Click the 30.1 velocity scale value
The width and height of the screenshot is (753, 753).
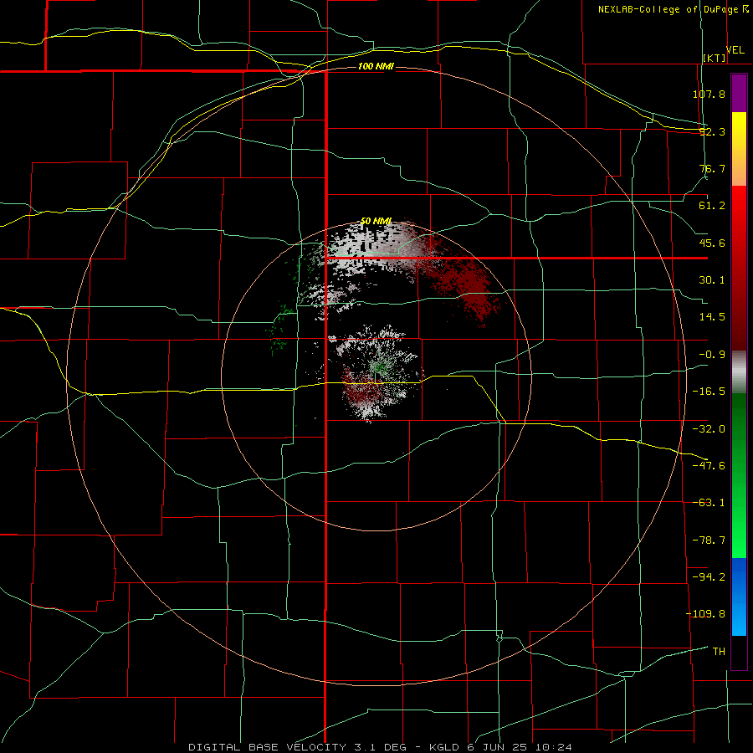712,280
